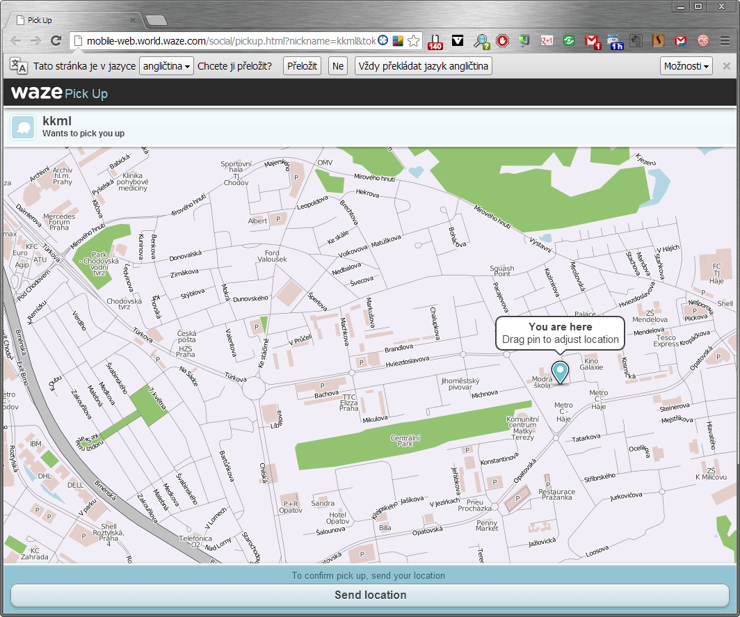740x617 pixels.
Task: Click the You are here tooltip bubble
Action: [560, 333]
